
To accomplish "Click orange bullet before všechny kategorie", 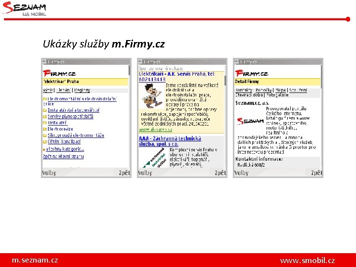I will tap(44, 150).
